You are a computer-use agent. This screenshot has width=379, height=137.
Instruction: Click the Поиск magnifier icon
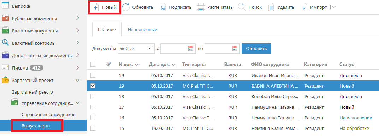point(242,7)
